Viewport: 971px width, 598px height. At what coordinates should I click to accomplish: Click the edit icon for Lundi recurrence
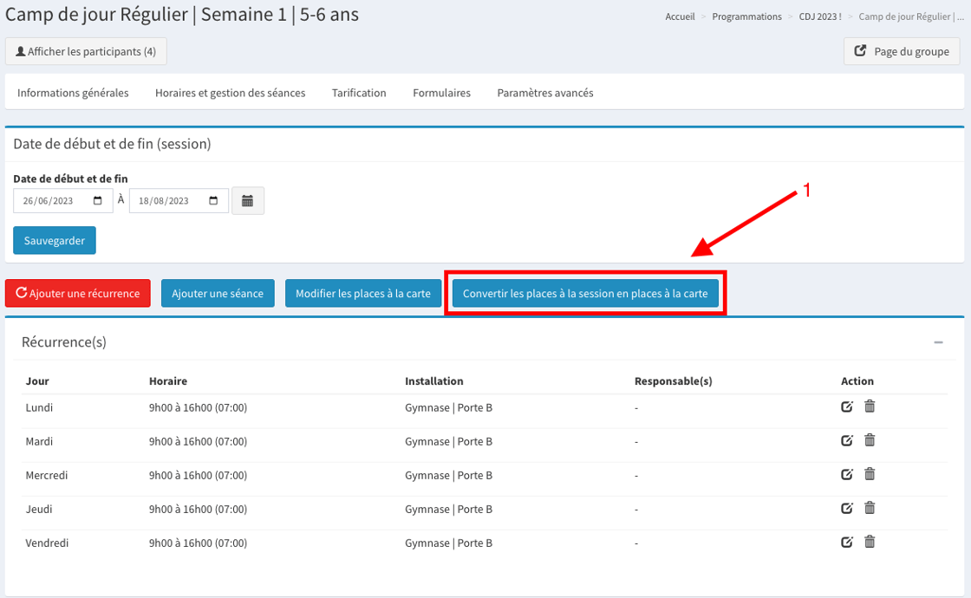click(847, 406)
